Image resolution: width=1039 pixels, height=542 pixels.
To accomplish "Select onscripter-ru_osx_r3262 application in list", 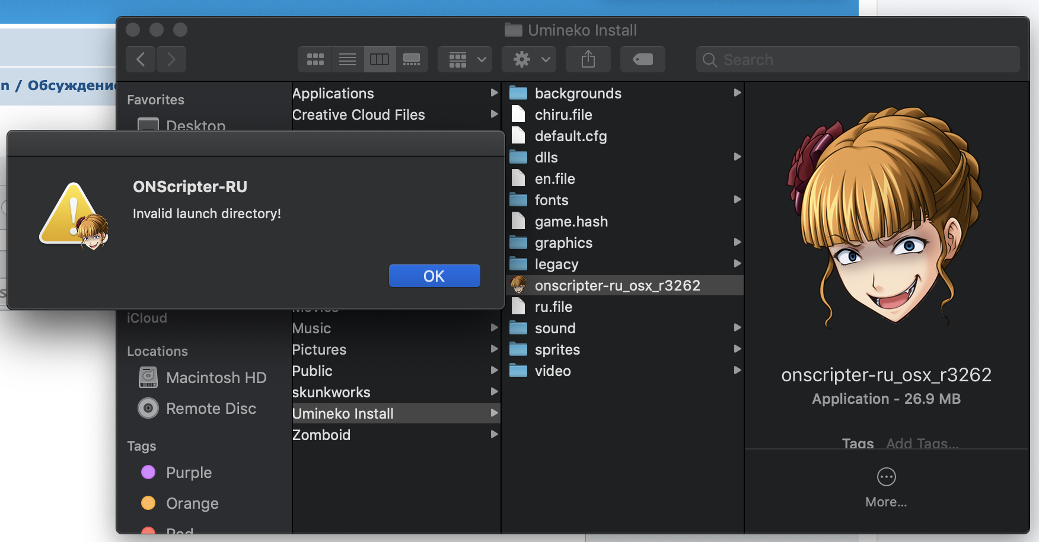I will point(623,285).
